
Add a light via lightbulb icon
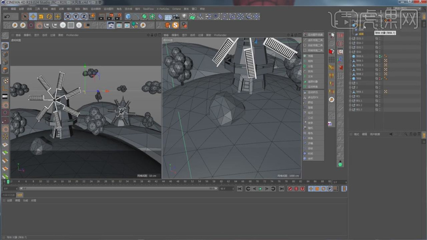[184, 16]
